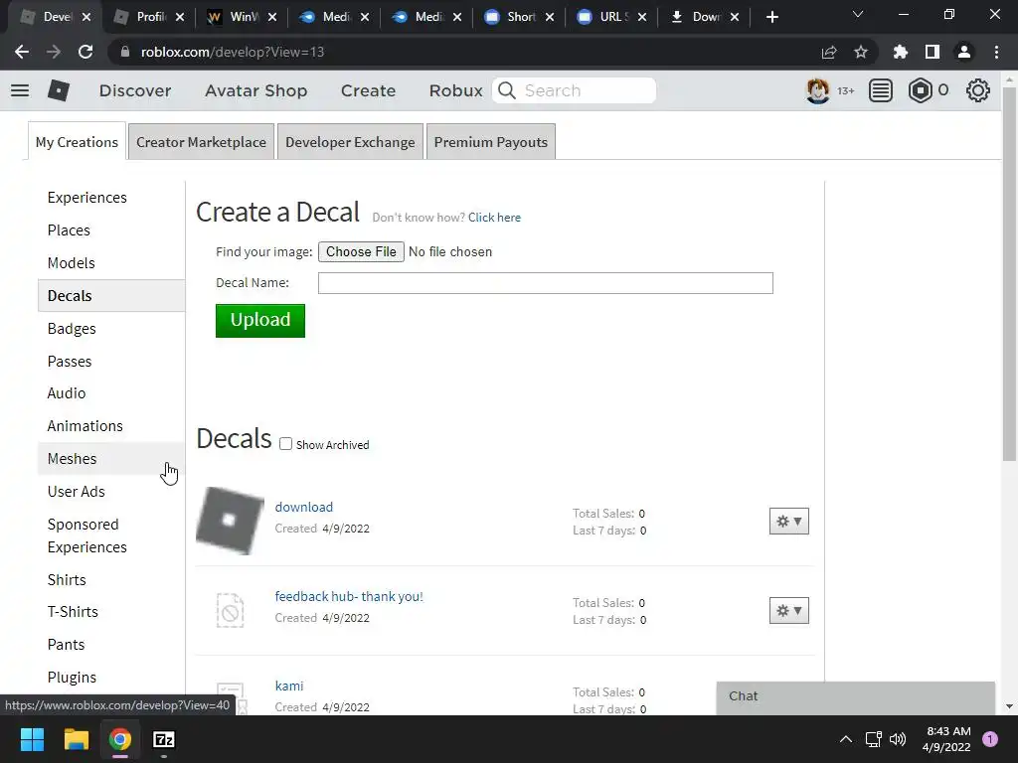This screenshot has width=1018, height=763.
Task: Click the search magnifier icon
Action: [507, 90]
